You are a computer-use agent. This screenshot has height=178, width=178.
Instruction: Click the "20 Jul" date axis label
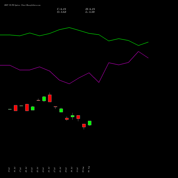coord(26,170)
